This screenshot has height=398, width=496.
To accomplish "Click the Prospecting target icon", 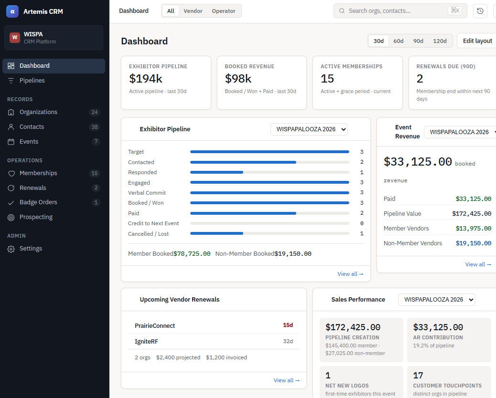I will (x=11, y=217).
